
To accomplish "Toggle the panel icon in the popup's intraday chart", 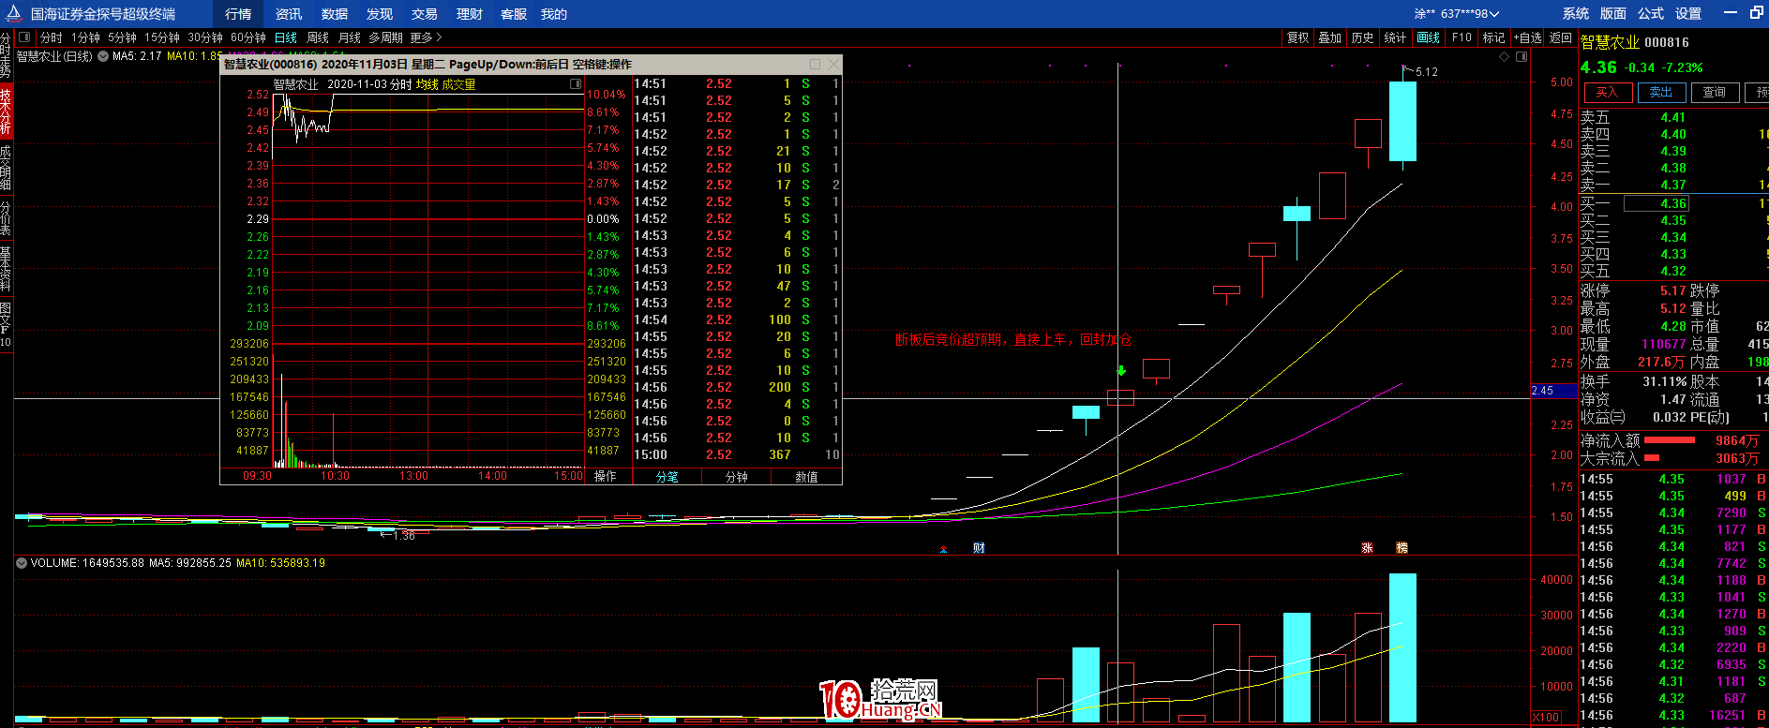I will (x=576, y=84).
